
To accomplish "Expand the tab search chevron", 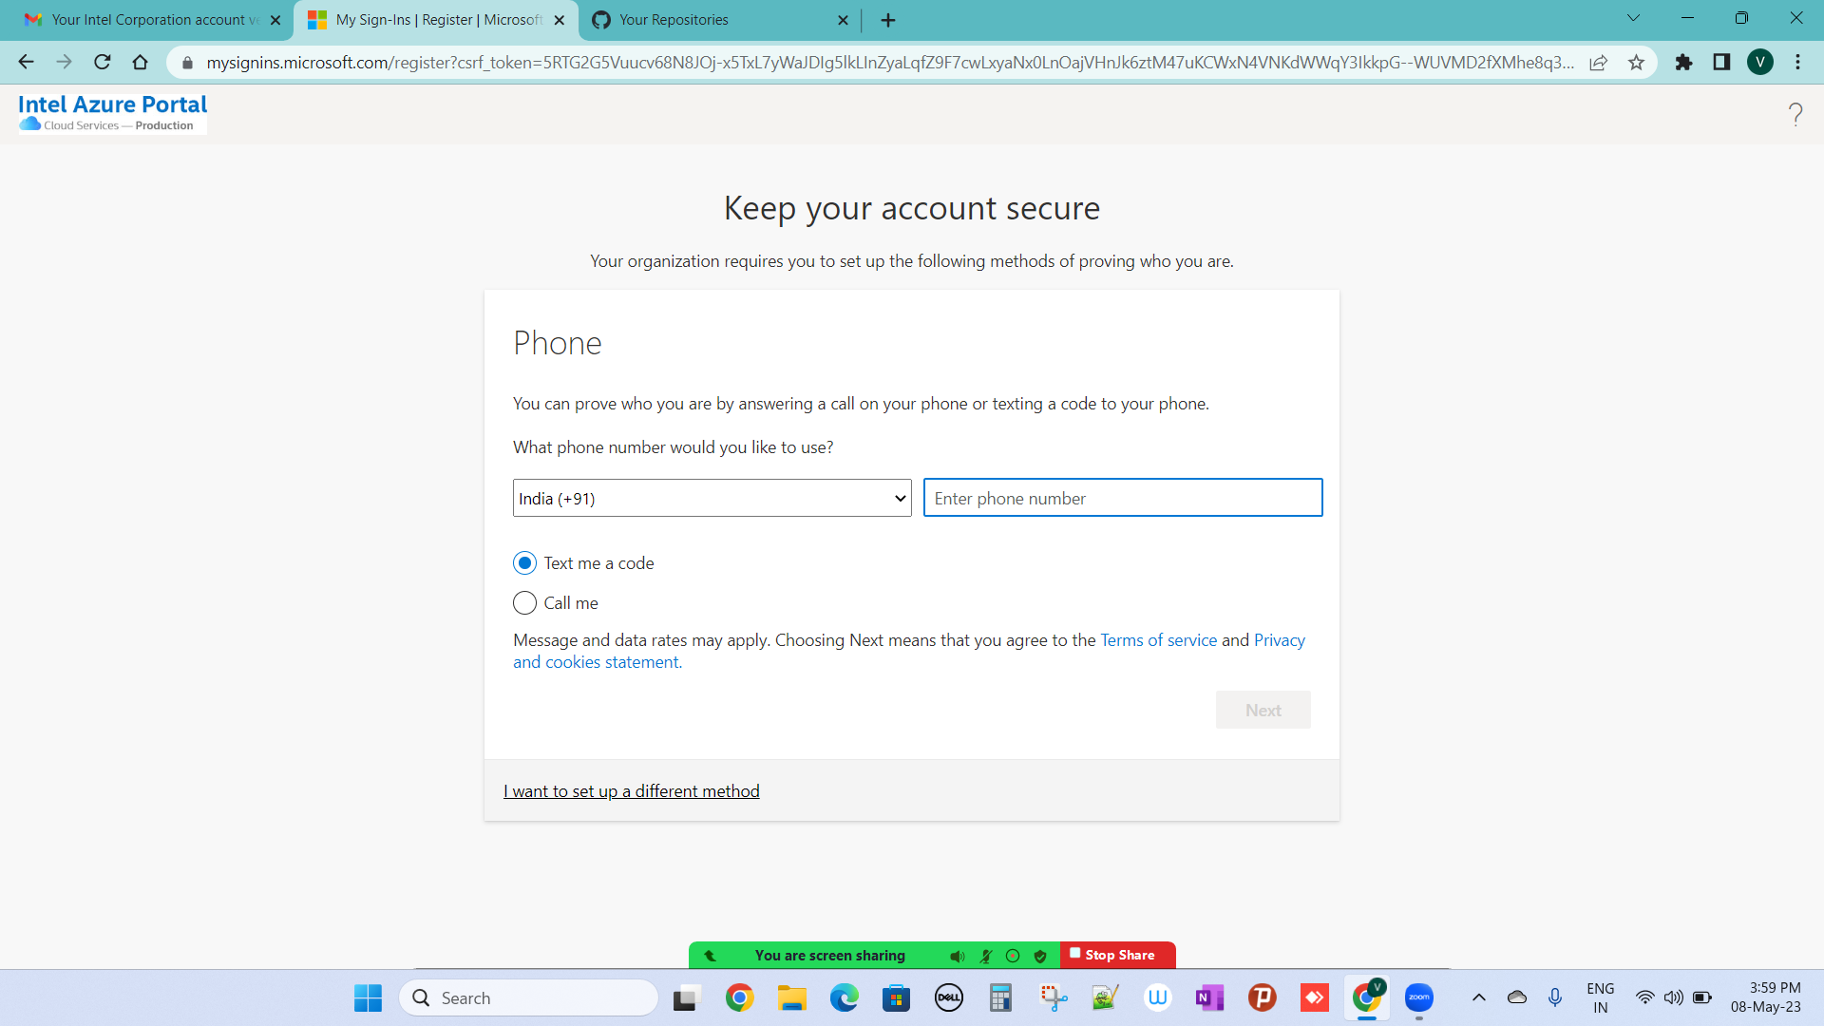I will (x=1633, y=18).
